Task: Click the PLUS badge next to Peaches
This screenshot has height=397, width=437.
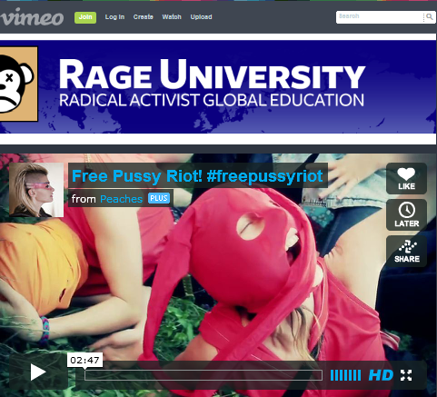Action: click(x=159, y=198)
